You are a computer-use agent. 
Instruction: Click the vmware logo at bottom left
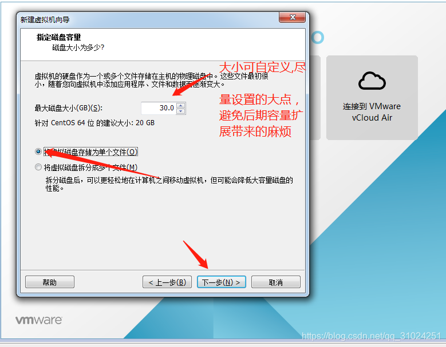tap(38, 320)
